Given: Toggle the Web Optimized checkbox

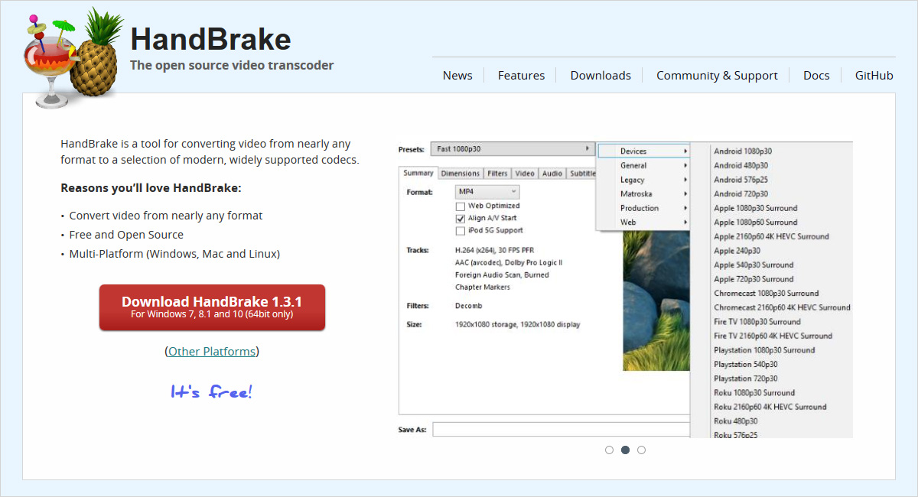Looking at the screenshot, I should (x=461, y=206).
